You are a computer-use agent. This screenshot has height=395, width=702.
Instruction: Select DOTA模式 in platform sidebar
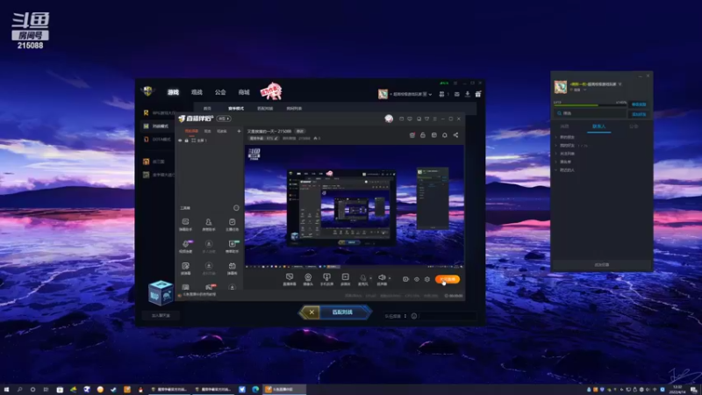pyautogui.click(x=157, y=140)
